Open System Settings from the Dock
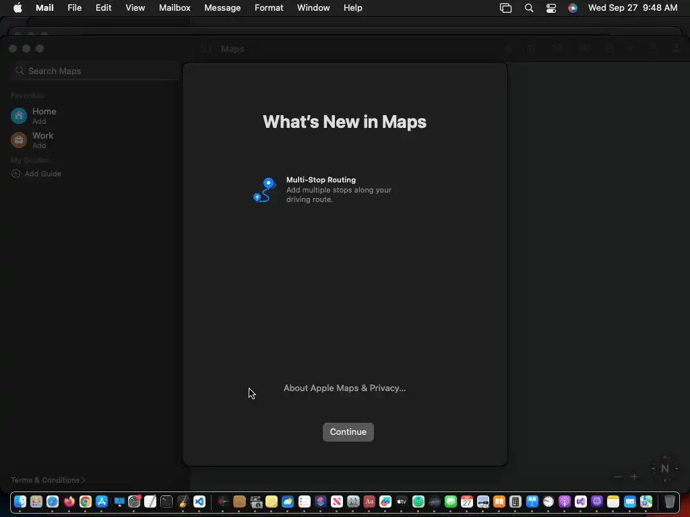690x517 pixels. click(x=134, y=502)
